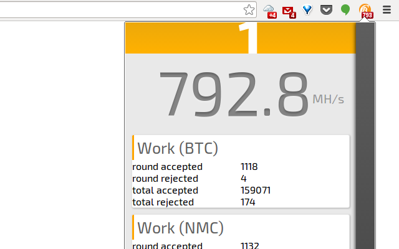Screen dimensions: 399x249
Task: Click the popup vertical scrollbar
Action: point(365,136)
